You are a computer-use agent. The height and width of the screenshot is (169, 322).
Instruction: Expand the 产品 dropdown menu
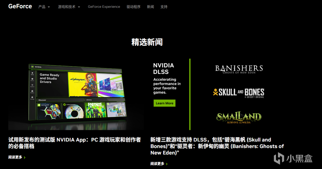click(x=44, y=7)
